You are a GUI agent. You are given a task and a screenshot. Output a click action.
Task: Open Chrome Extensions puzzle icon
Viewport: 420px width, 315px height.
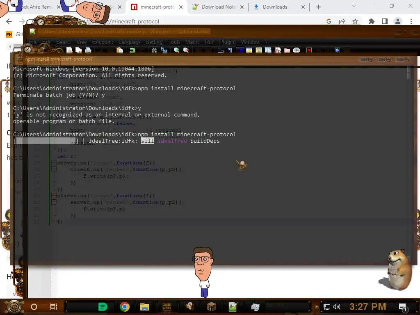371,21
